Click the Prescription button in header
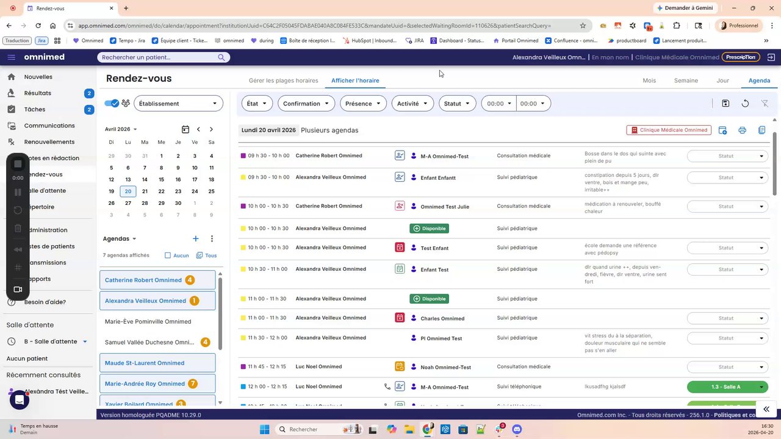 [x=741, y=57]
